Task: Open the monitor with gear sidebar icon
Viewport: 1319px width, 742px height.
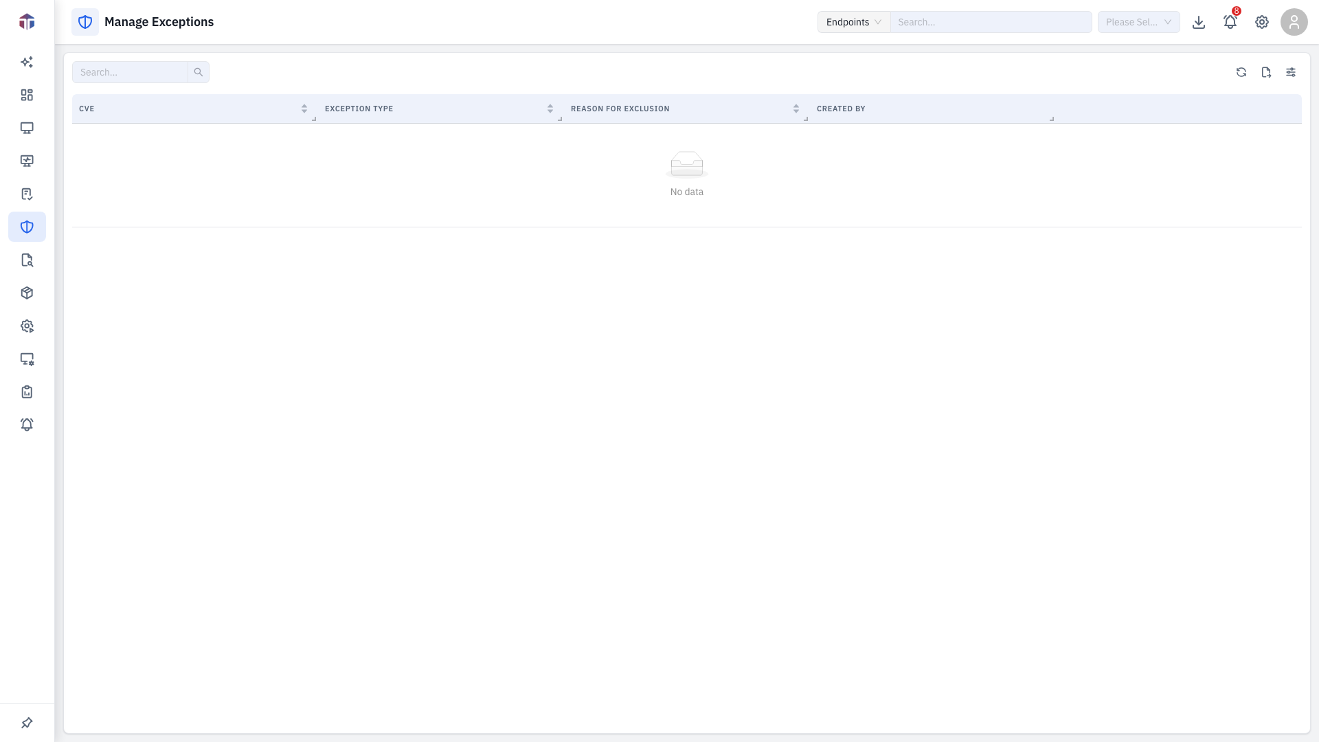Action: coord(27,359)
